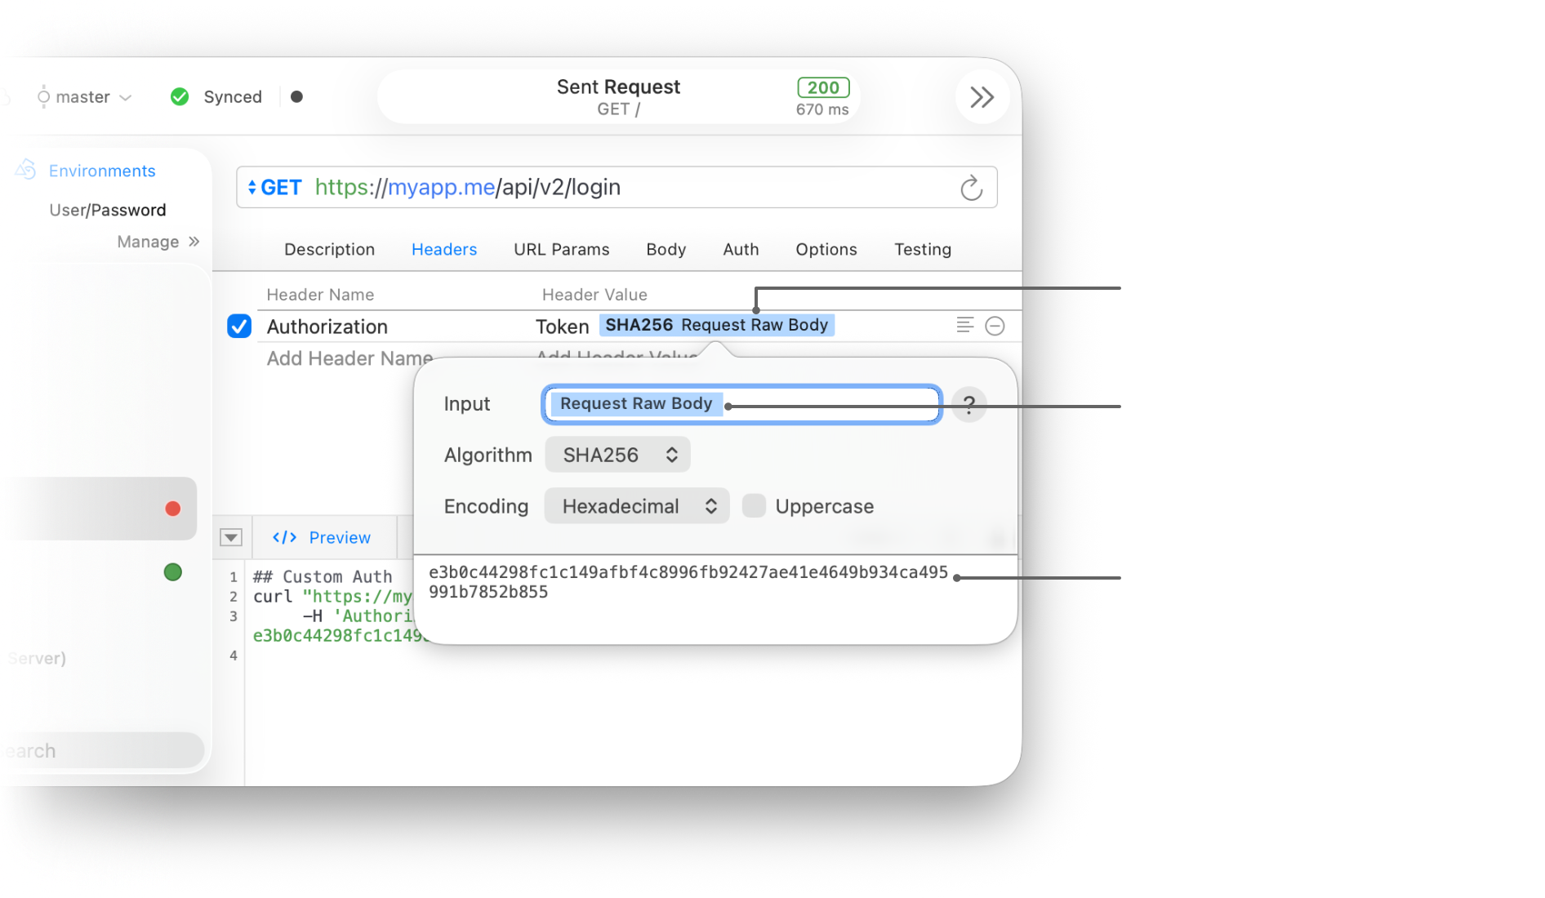Click the sidebar search field

(102, 750)
